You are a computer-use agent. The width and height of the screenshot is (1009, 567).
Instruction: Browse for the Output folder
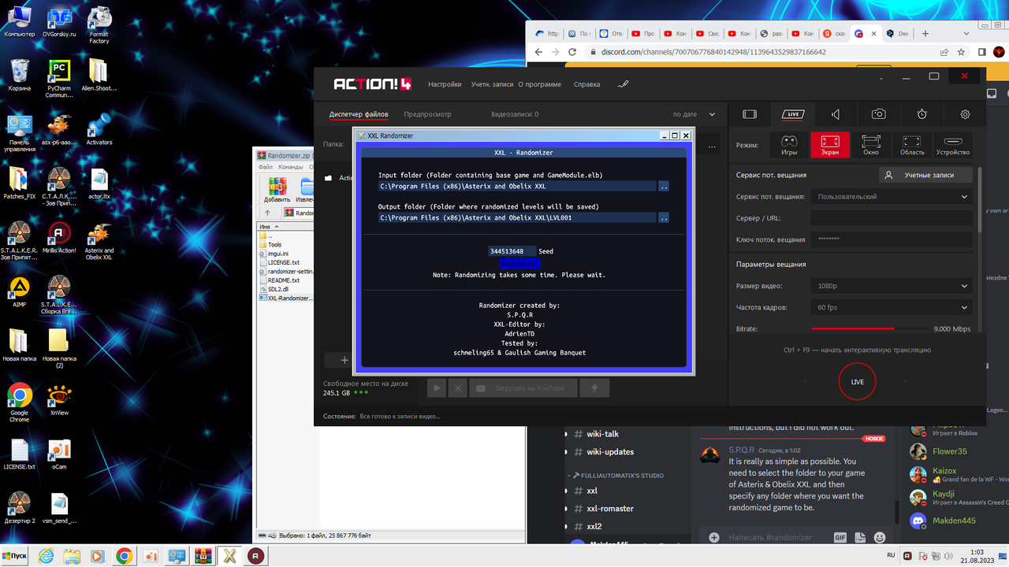pos(664,218)
